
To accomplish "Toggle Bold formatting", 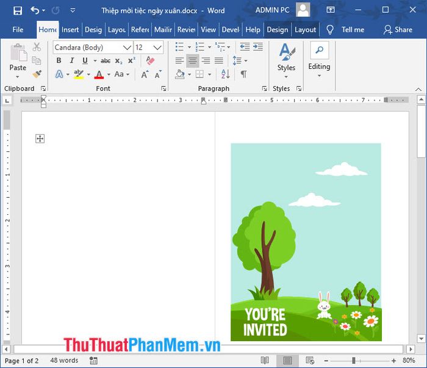I will click(x=59, y=60).
